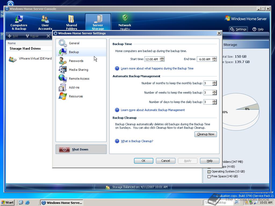The width and height of the screenshot is (275, 206).
Task: Open Passwords settings category
Action: pyautogui.click(x=81, y=61)
